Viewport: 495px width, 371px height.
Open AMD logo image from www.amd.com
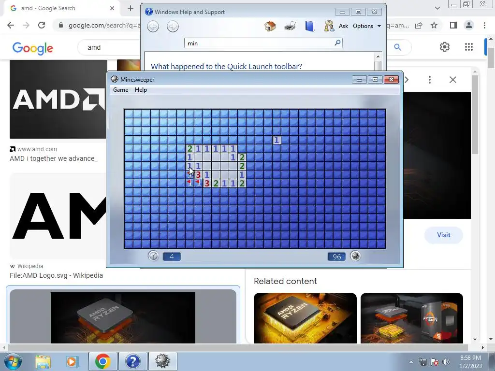point(58,99)
